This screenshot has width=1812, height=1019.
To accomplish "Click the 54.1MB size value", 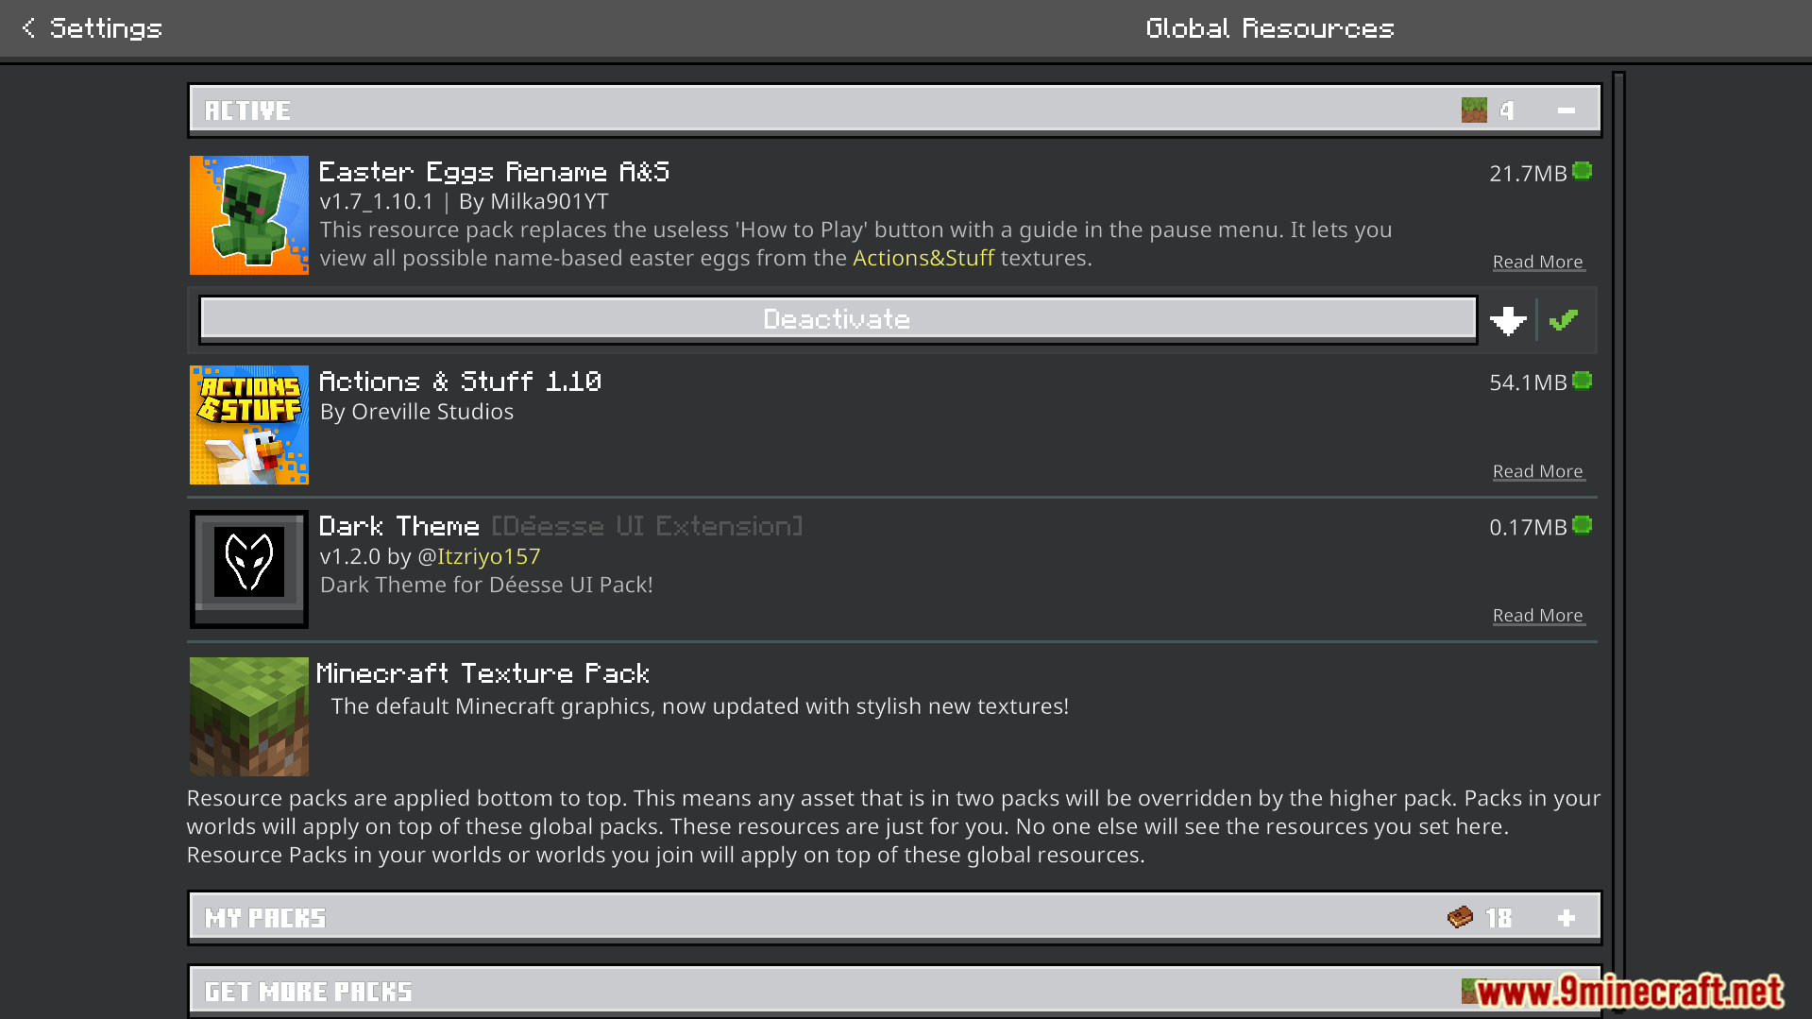I will pos(1528,382).
